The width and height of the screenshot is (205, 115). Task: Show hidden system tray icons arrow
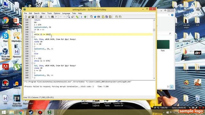(164, 112)
